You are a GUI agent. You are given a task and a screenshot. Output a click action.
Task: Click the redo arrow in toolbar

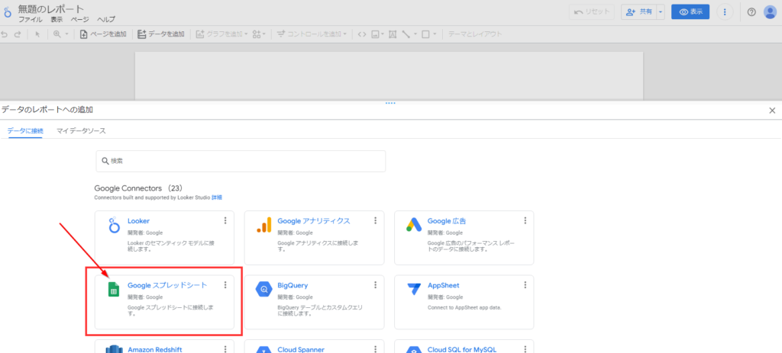coord(18,34)
